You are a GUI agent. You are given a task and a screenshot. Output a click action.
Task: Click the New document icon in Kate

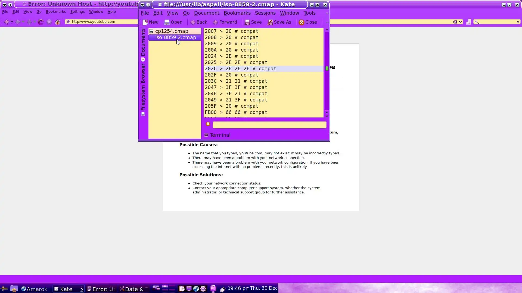click(x=145, y=22)
